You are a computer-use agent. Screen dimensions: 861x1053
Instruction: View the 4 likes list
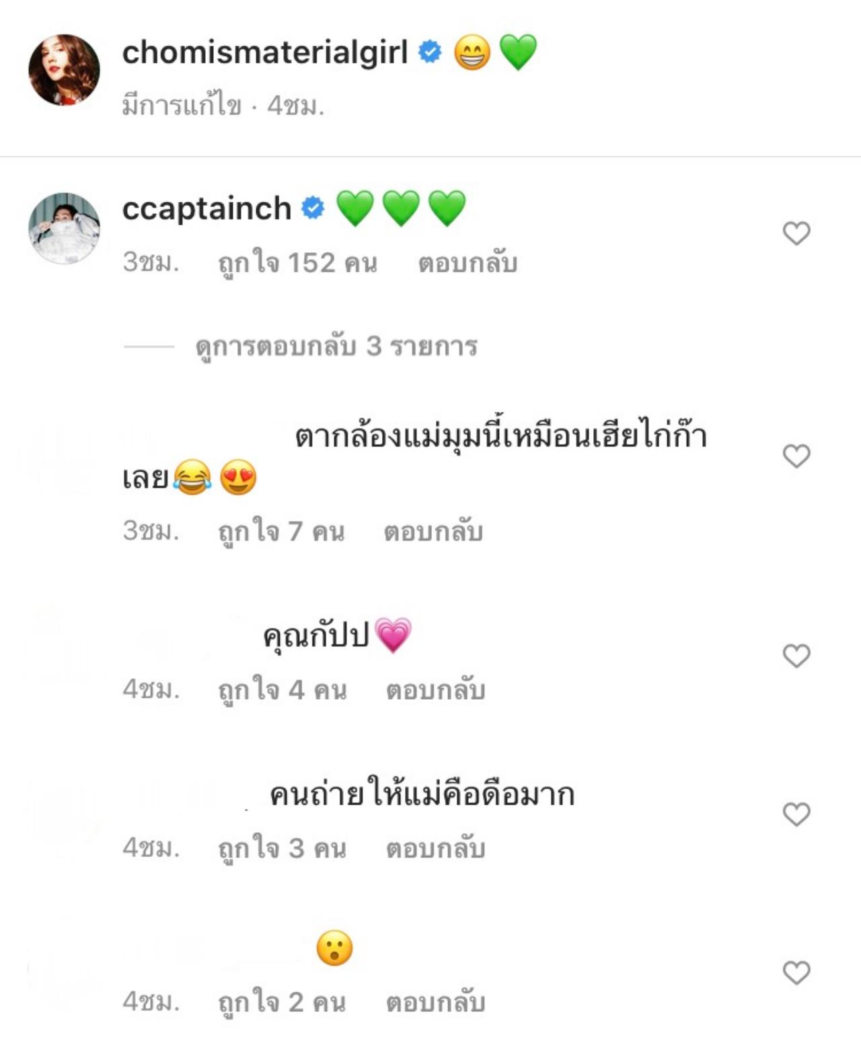[283, 690]
